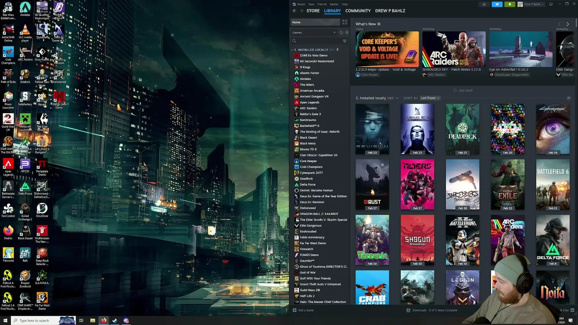Open the Windows Start menu

coord(6,320)
